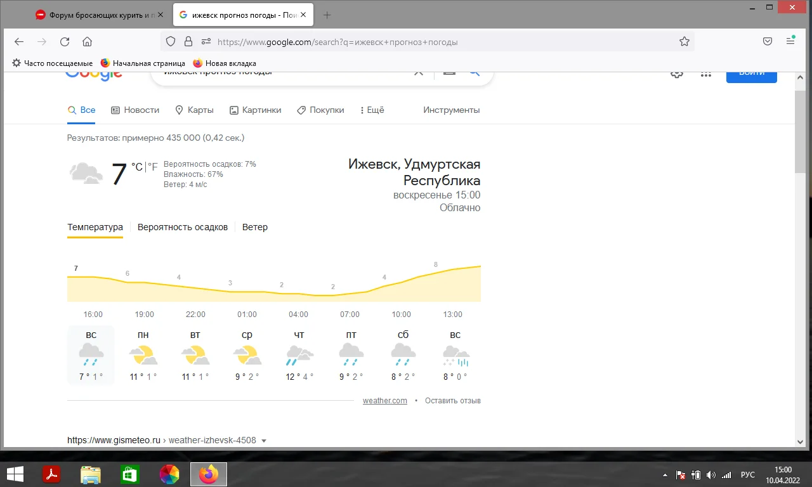Open Часто посещаемые bookmarks folder
The image size is (812, 487).
53,63
